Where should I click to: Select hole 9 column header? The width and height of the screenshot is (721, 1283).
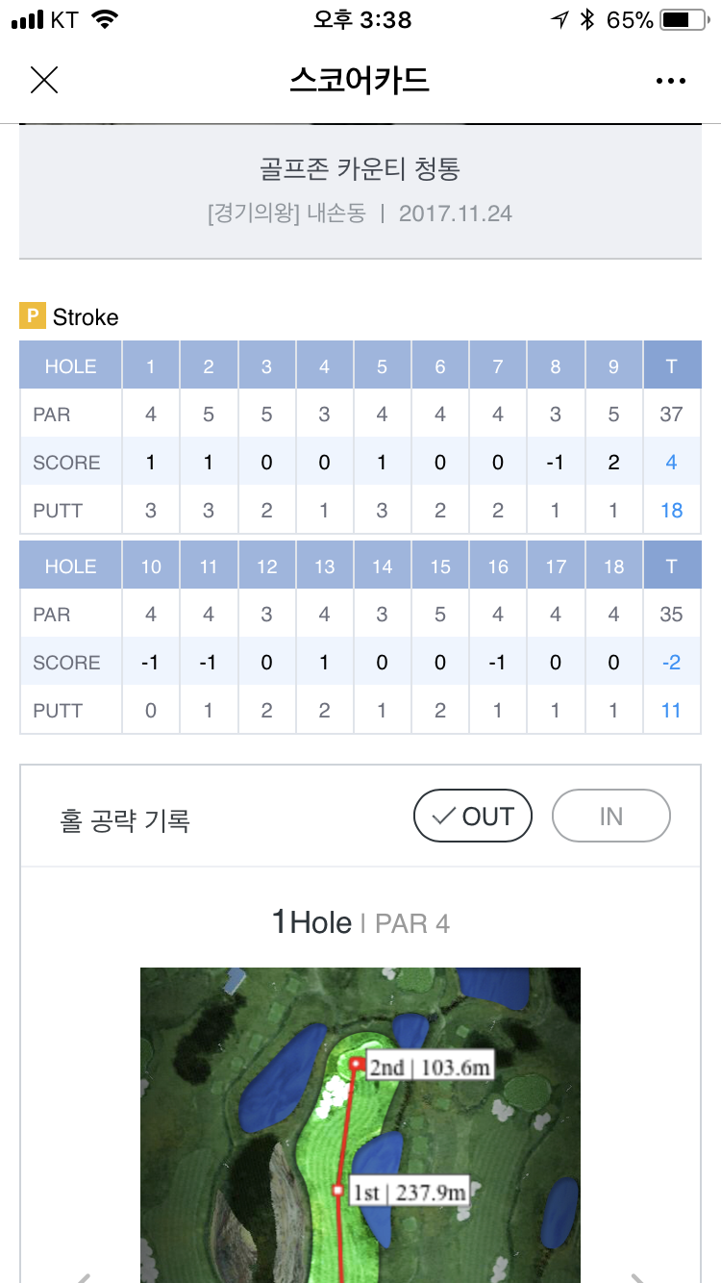pos(613,365)
